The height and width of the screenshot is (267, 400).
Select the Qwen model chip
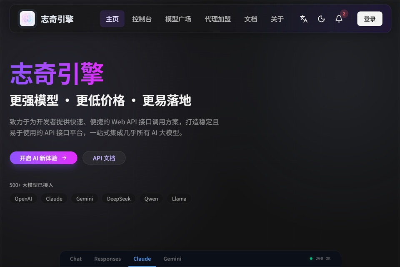coord(151,199)
